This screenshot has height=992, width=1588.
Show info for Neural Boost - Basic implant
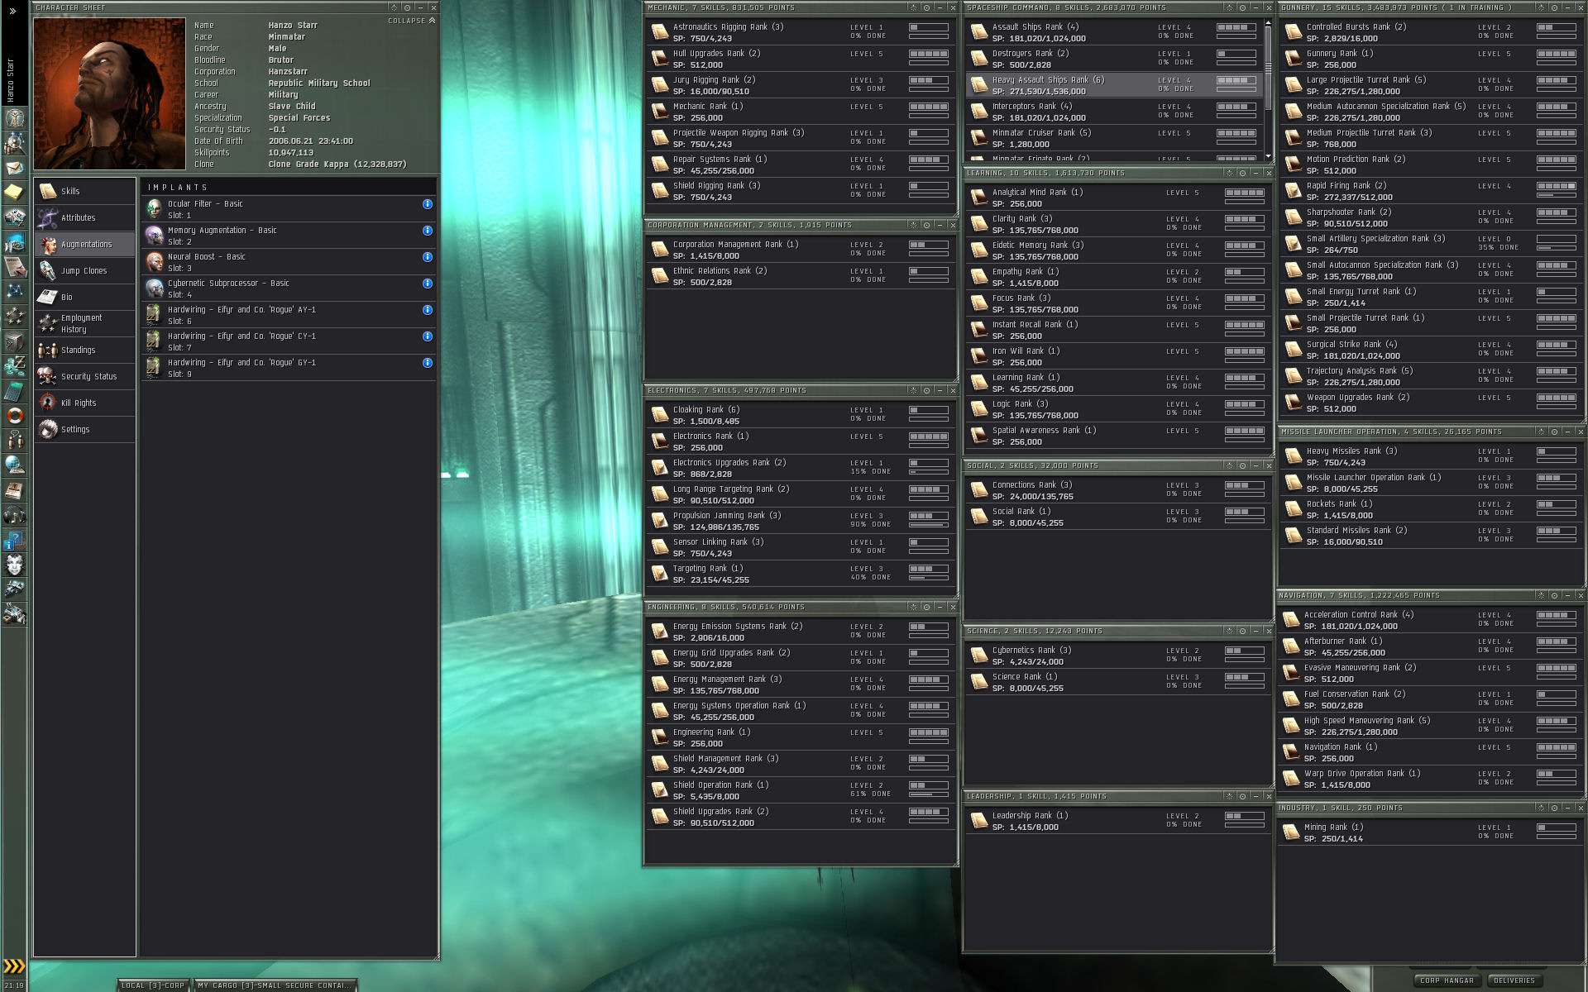click(x=428, y=257)
